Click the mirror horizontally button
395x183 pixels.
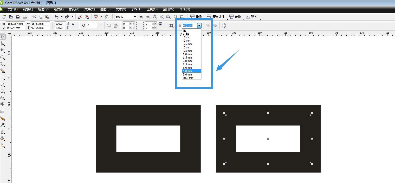[109, 26]
